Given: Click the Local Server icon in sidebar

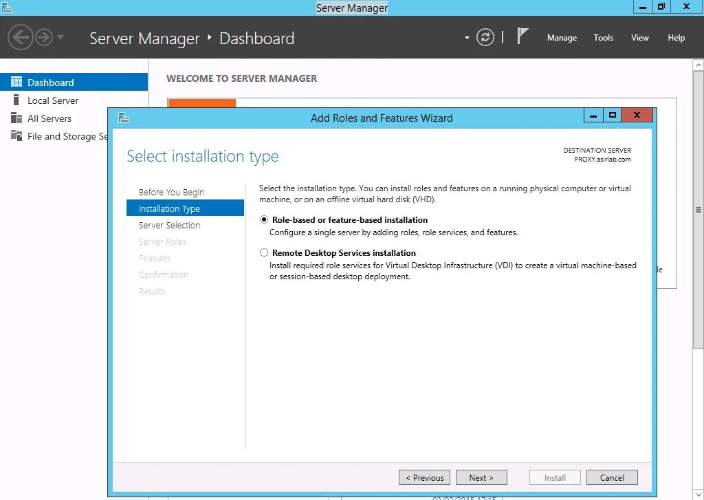Looking at the screenshot, I should click(16, 100).
